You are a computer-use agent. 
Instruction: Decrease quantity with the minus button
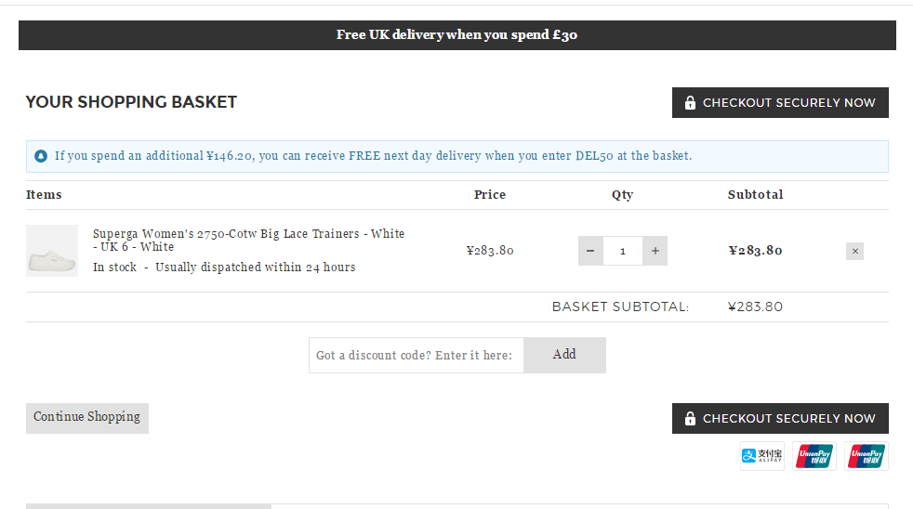(590, 251)
